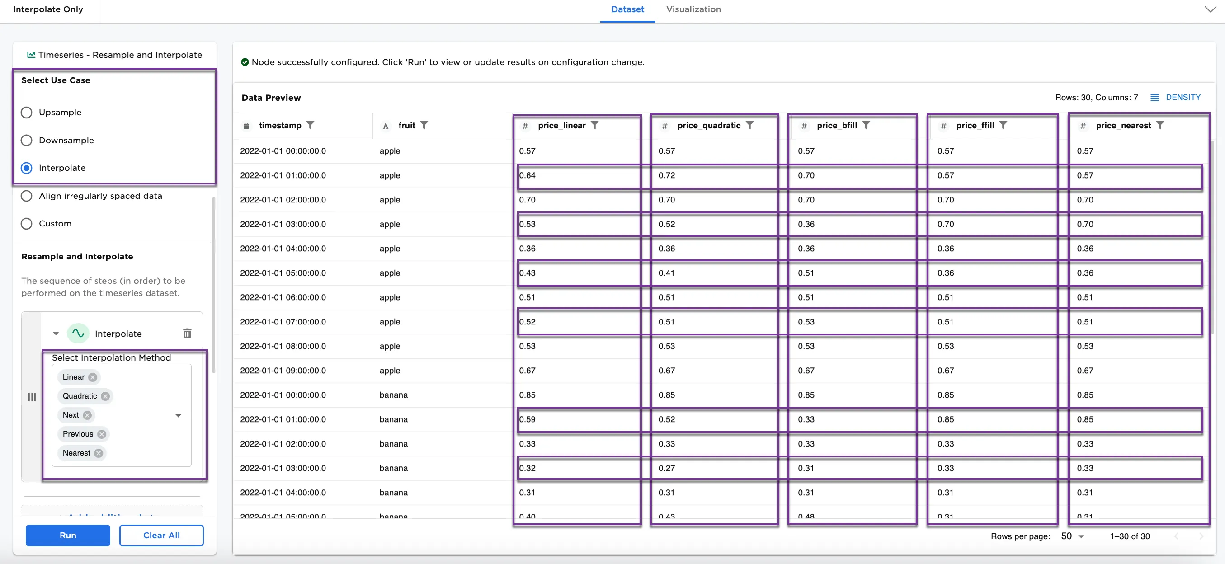1225x564 pixels.
Task: Click the price_quadratic filter funnel icon
Action: click(x=749, y=125)
